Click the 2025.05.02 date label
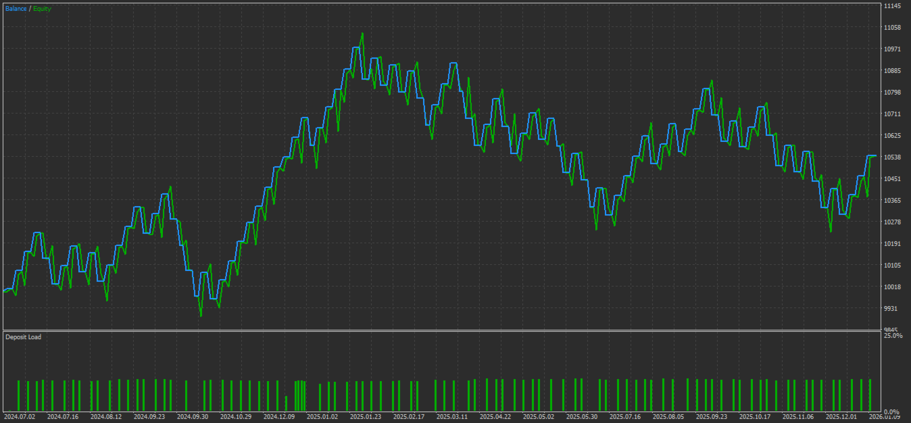911x423 pixels. 539,417
